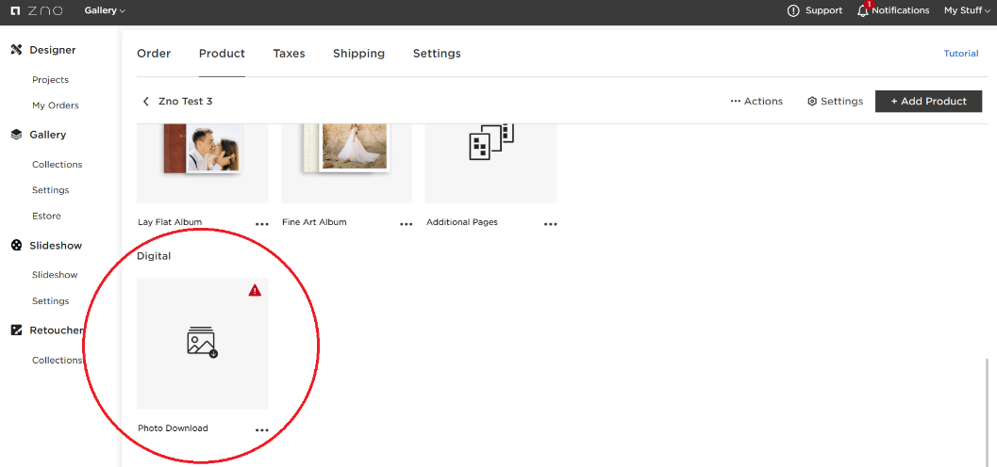Click the Zno Test 3 title
997x467 pixels.
click(x=185, y=102)
